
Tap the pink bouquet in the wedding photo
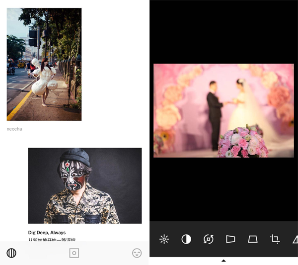point(243,142)
